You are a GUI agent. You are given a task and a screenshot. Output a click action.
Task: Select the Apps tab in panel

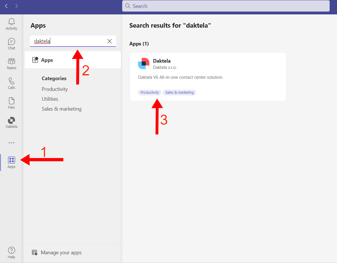click(x=73, y=60)
